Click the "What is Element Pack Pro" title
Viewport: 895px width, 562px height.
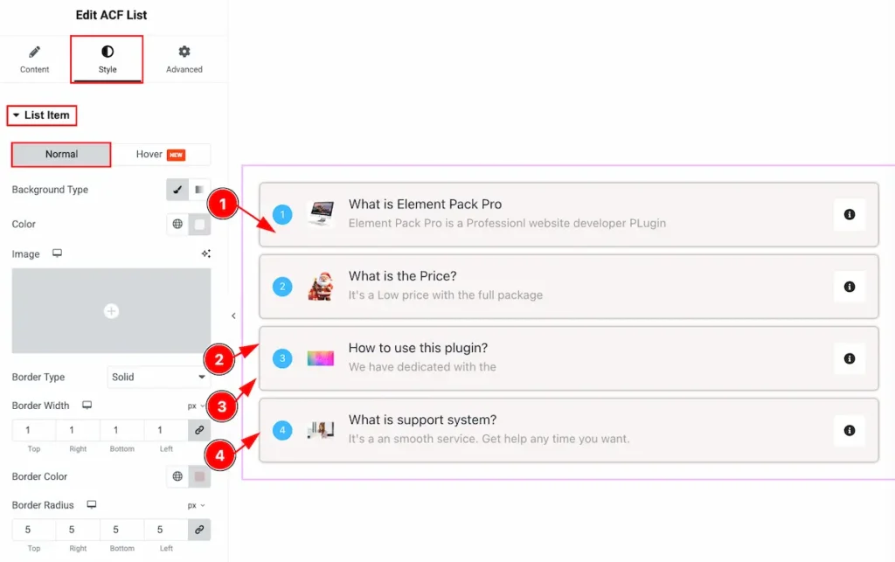425,205
